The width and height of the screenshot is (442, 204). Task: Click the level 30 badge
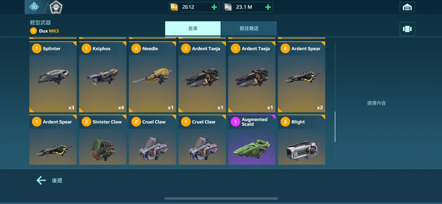[34, 7]
